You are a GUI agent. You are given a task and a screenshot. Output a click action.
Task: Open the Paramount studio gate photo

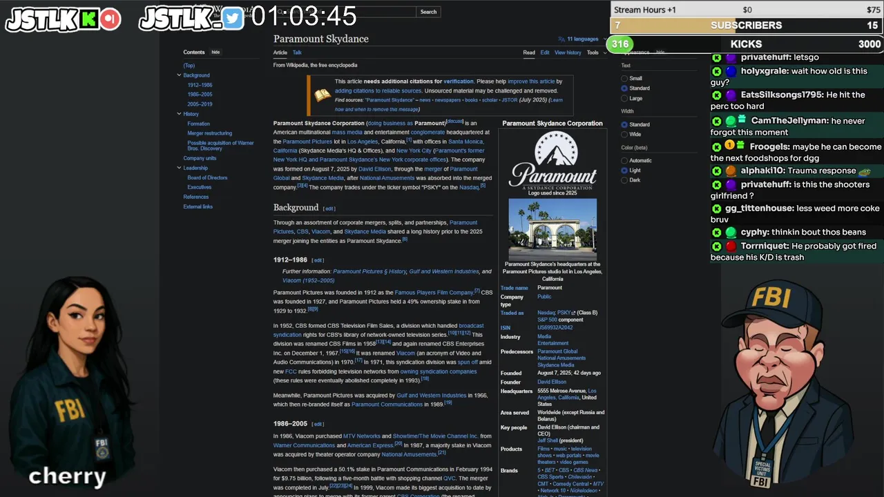552,229
